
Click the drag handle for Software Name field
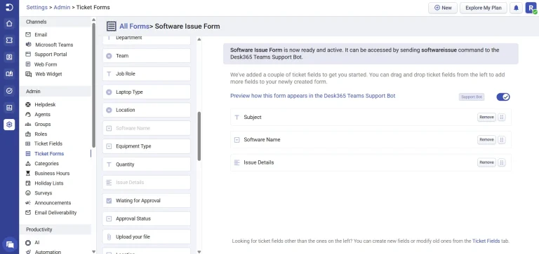point(502,140)
